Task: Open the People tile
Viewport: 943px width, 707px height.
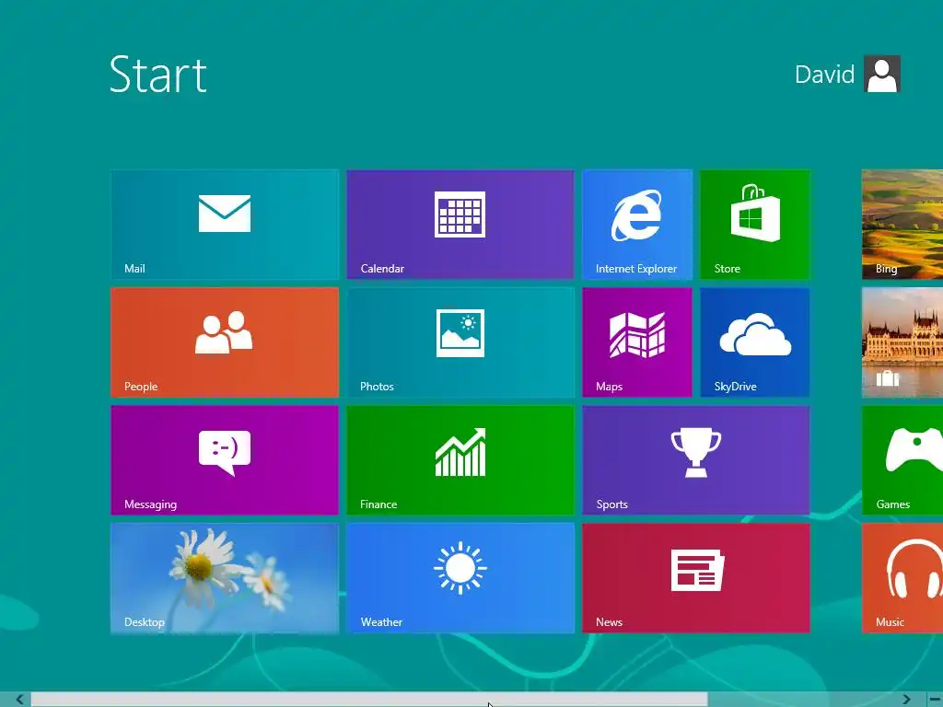Action: [x=225, y=342]
